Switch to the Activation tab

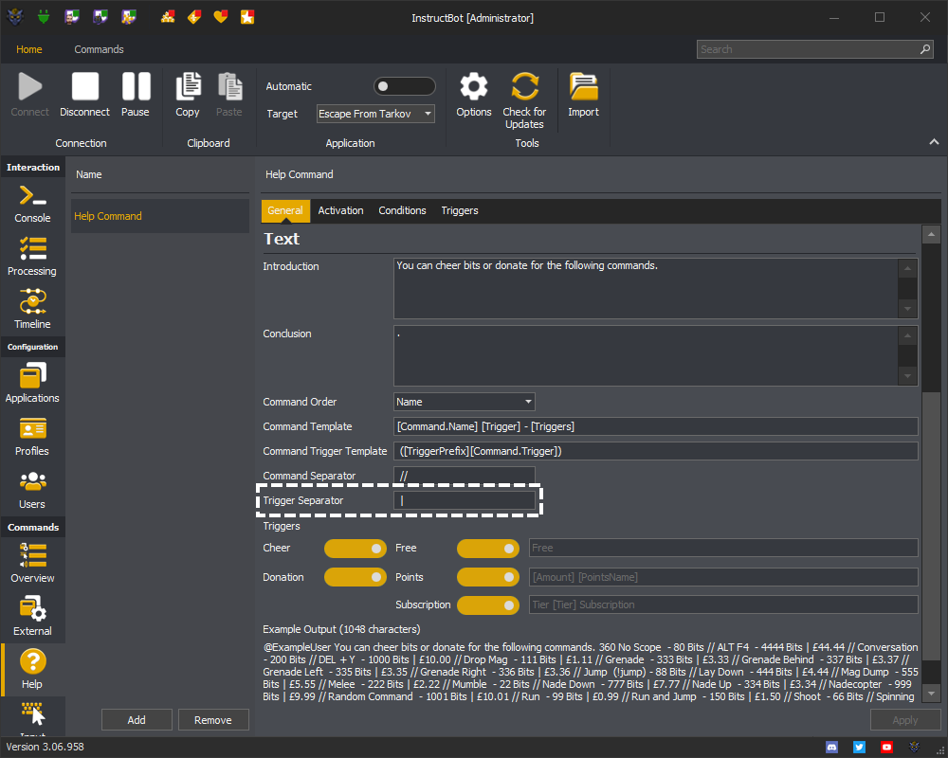tap(341, 211)
